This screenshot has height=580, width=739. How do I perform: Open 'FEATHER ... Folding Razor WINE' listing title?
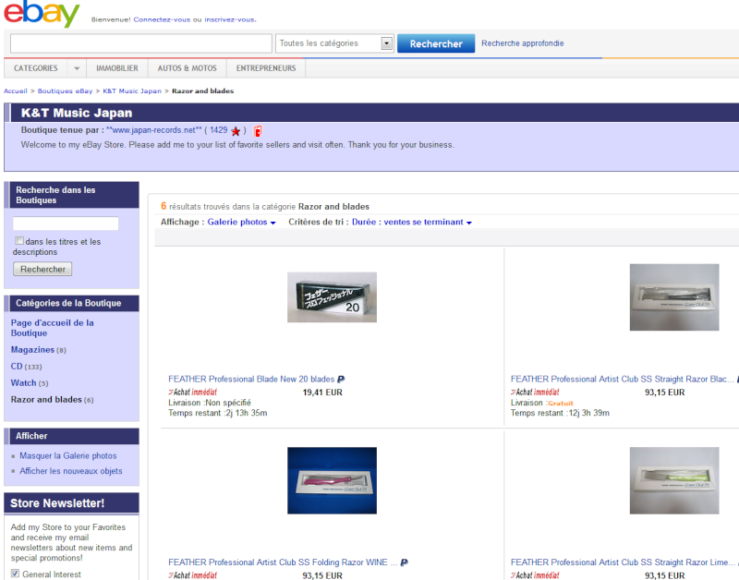(x=283, y=562)
